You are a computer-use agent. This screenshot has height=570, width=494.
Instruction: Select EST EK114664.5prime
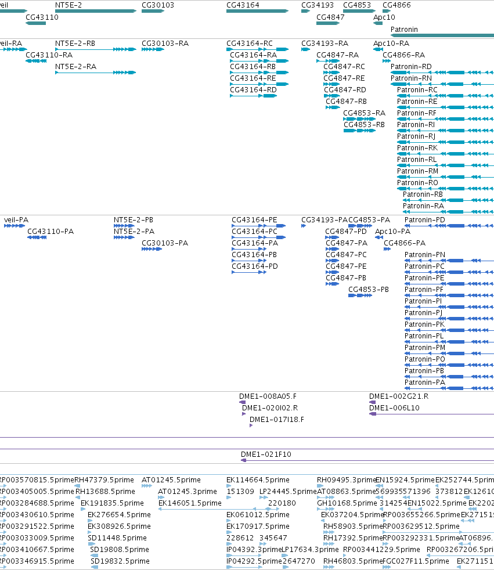point(230,486)
